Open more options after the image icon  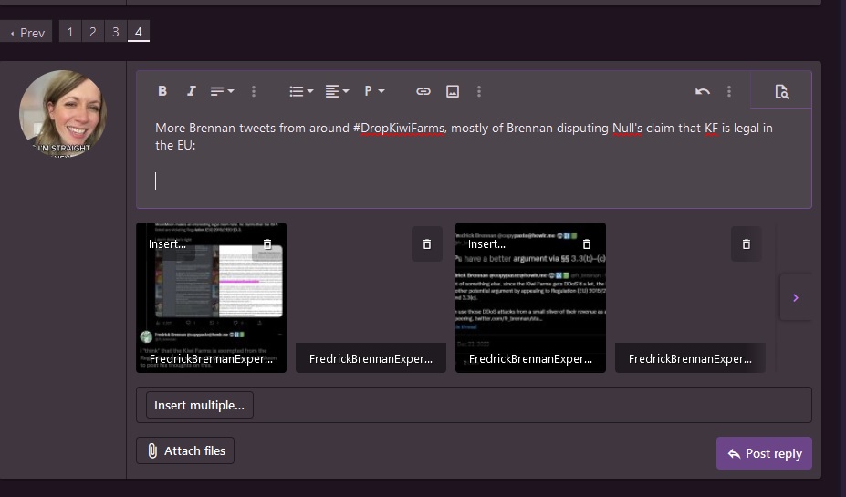(479, 91)
